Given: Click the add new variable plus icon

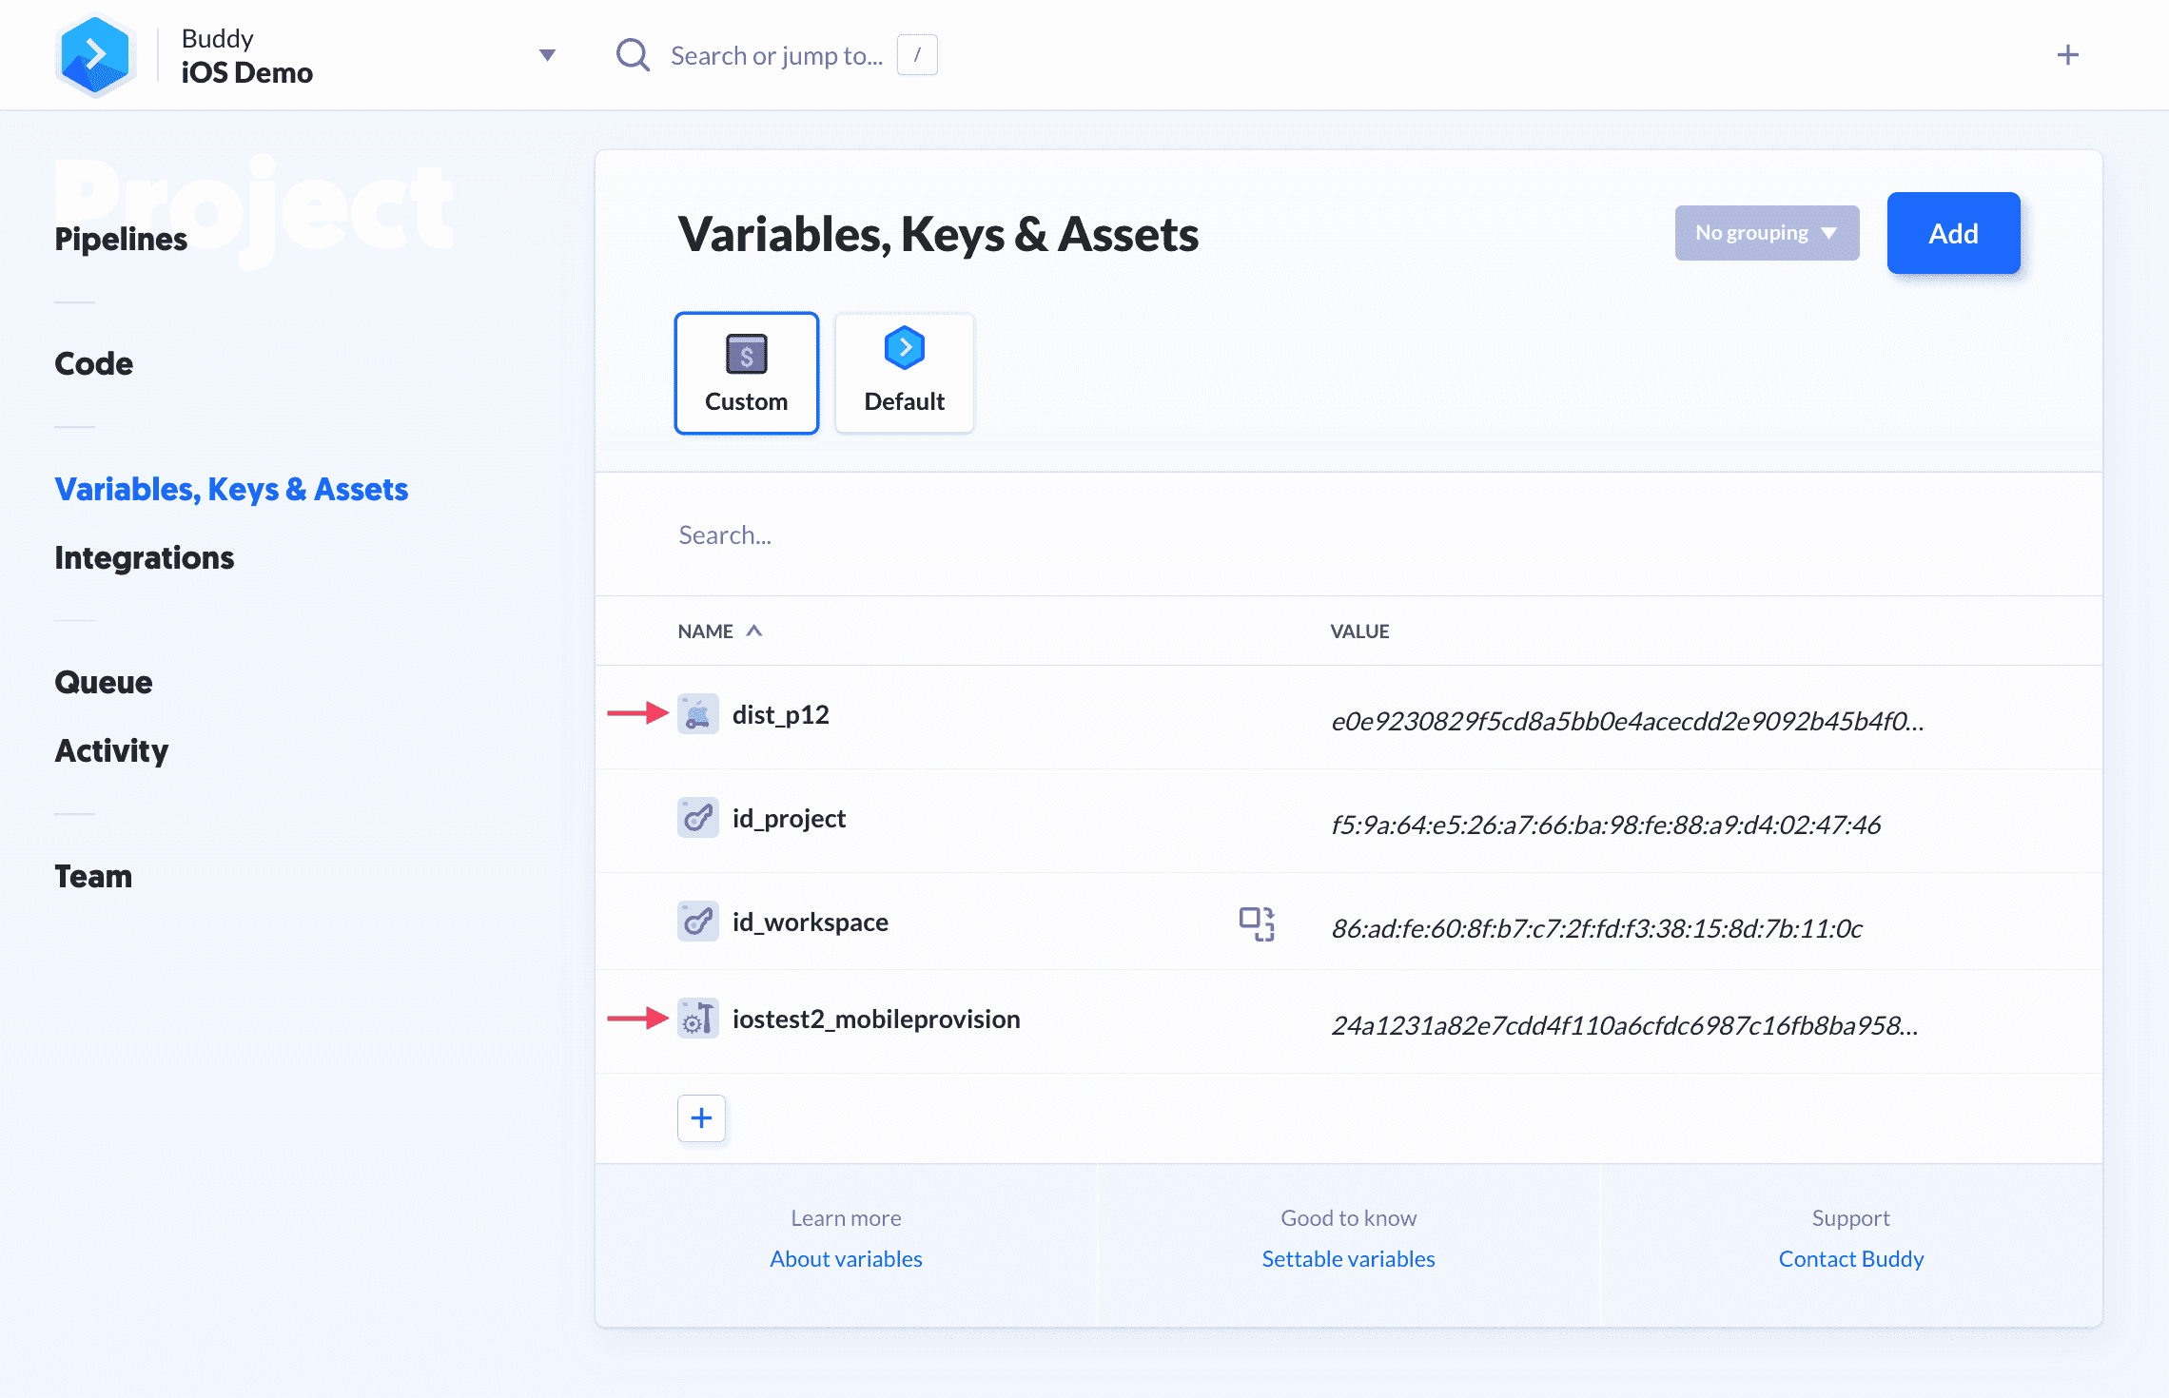Looking at the screenshot, I should point(700,1118).
